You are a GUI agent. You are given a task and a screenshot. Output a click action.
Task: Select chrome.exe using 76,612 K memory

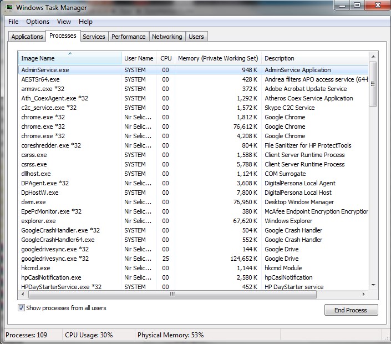193,127
